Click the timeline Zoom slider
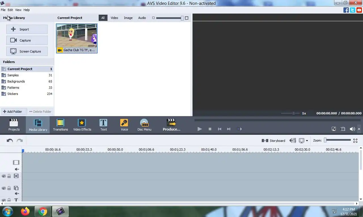Screen dimensions: 363x217 [337, 140]
